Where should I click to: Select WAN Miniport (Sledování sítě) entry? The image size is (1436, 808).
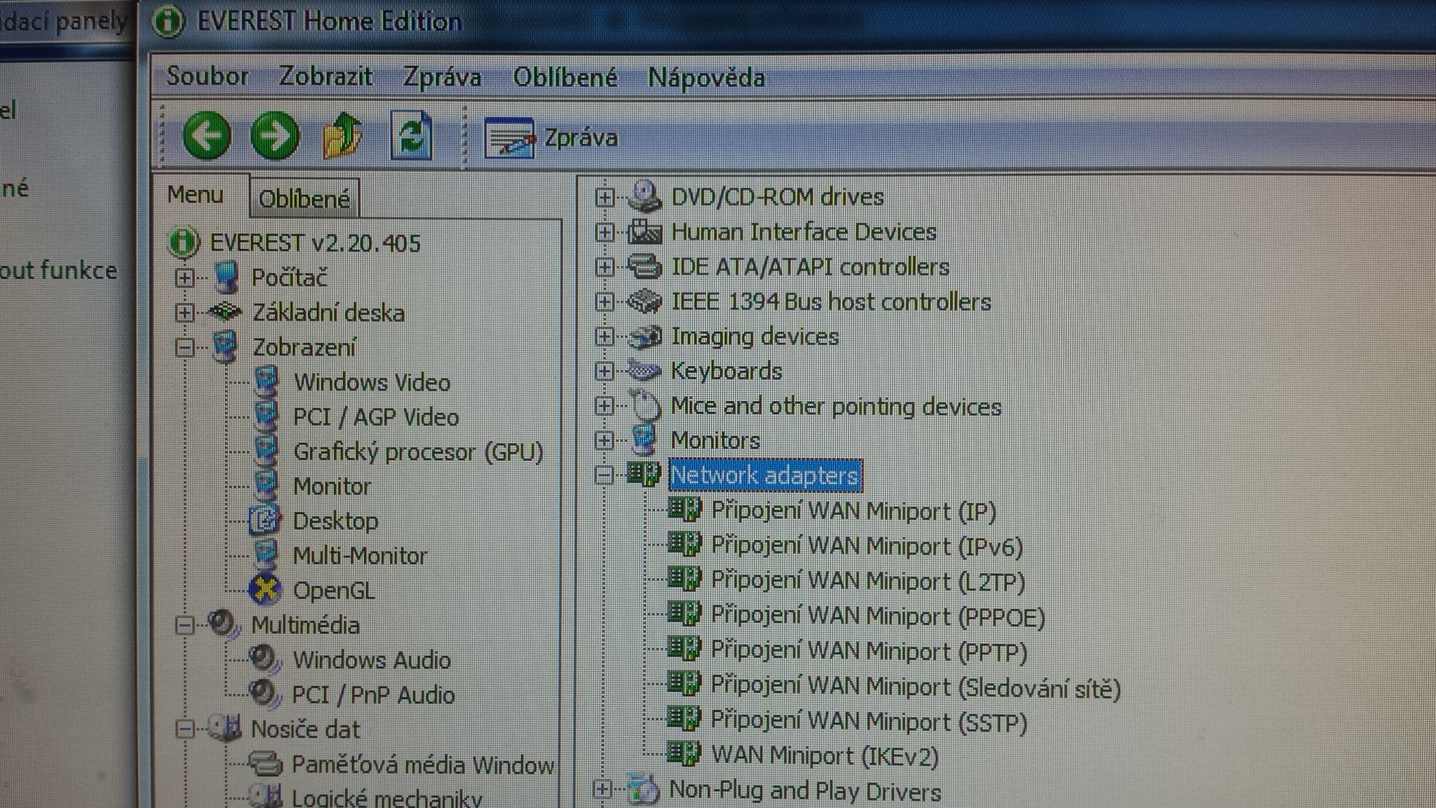coord(916,687)
